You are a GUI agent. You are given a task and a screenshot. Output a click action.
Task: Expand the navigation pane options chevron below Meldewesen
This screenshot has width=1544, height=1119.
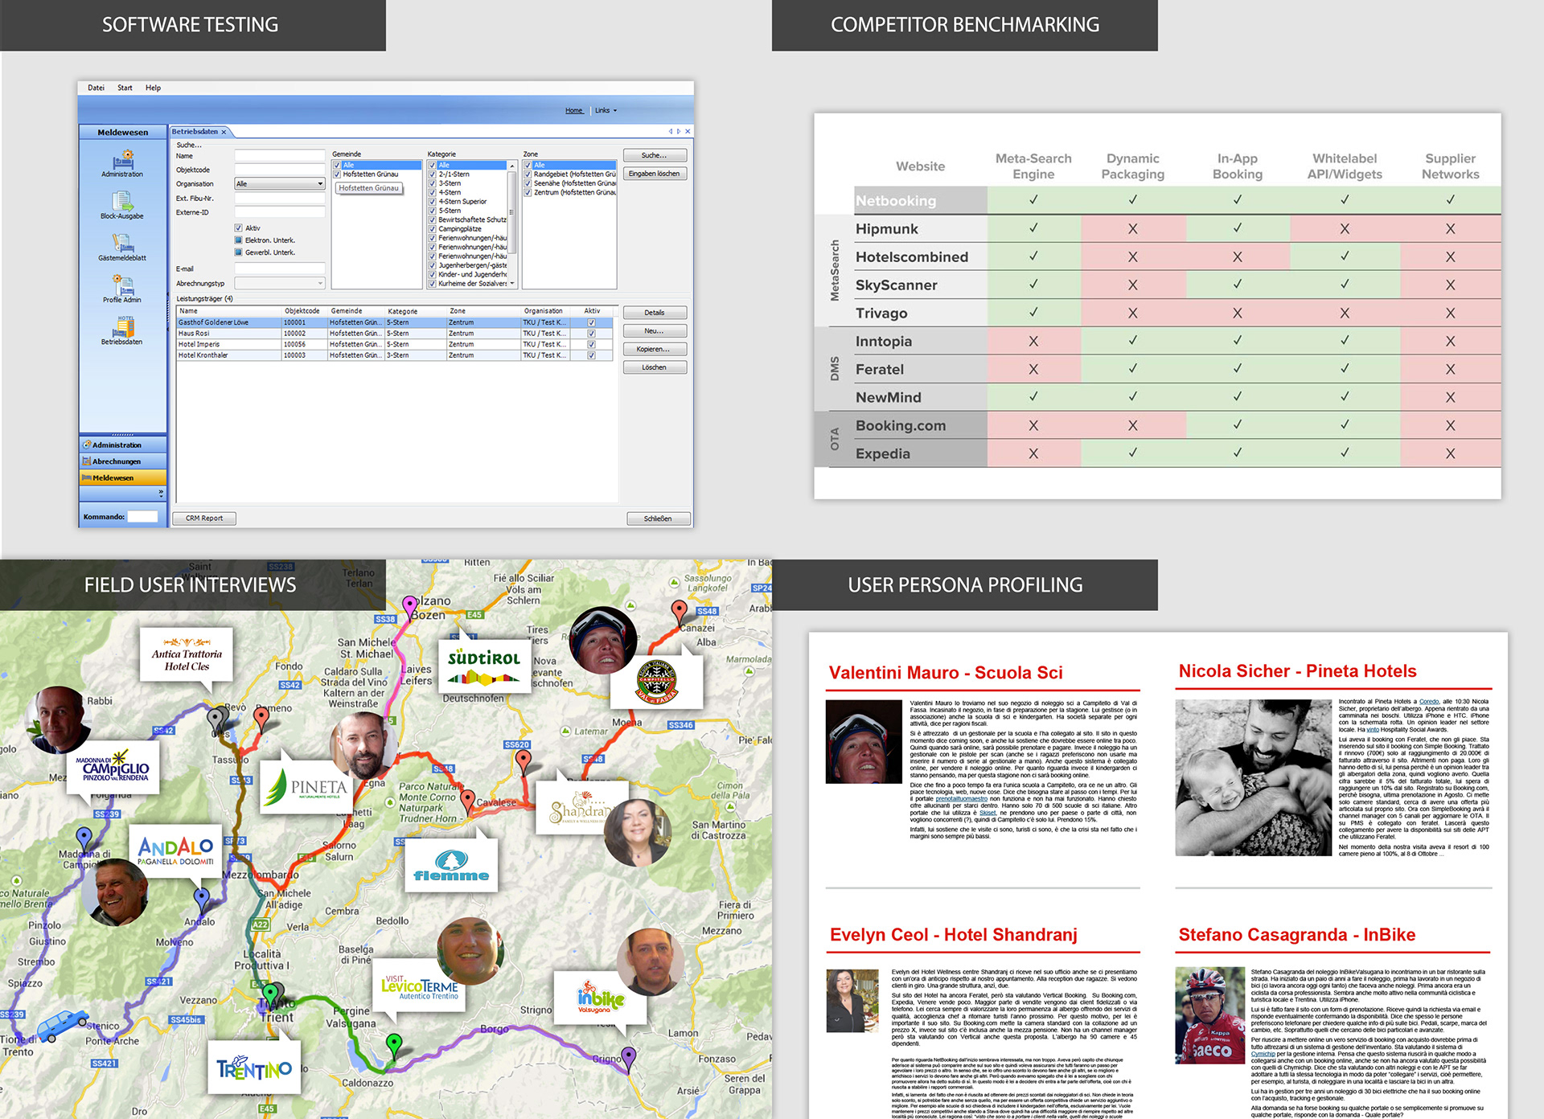(x=161, y=492)
